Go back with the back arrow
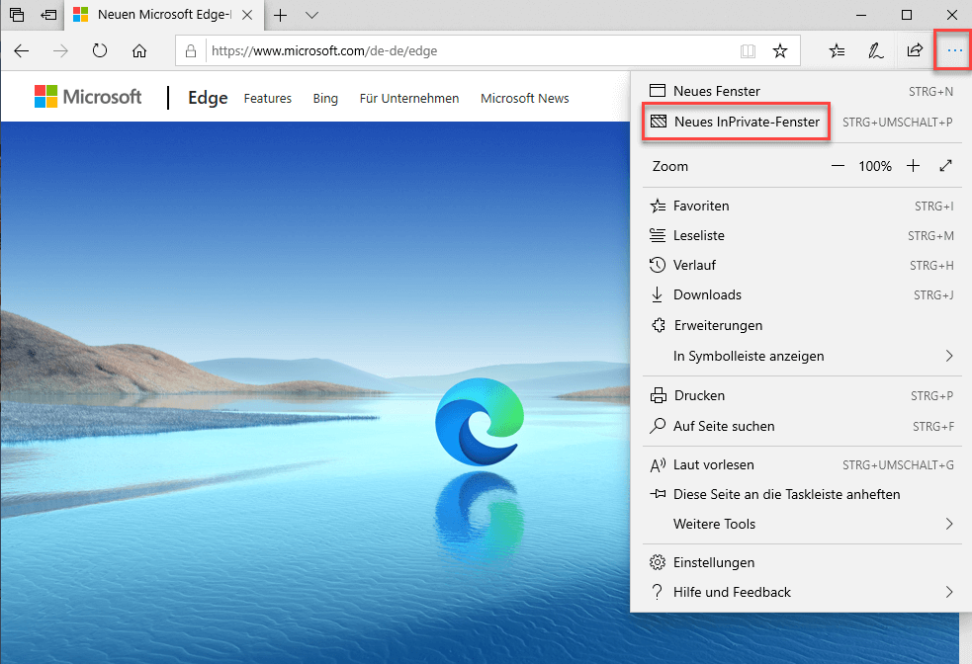Viewport: 972px width, 664px height. pyautogui.click(x=22, y=50)
